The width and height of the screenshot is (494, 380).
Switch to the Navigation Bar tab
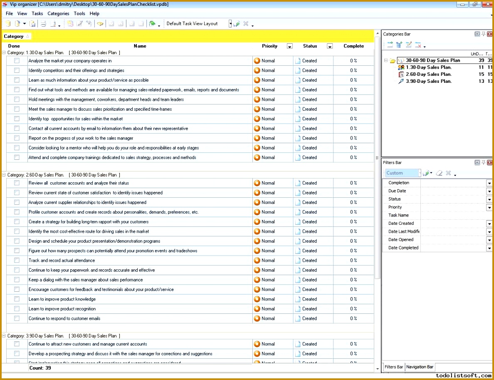coord(420,367)
